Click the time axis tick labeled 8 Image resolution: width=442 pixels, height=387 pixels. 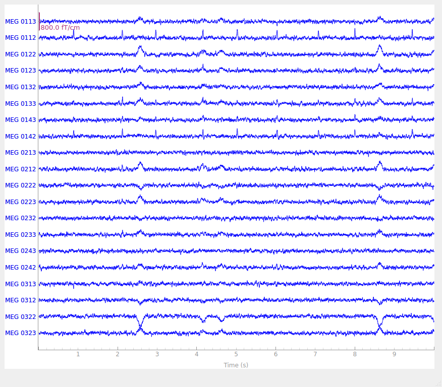[355, 354]
